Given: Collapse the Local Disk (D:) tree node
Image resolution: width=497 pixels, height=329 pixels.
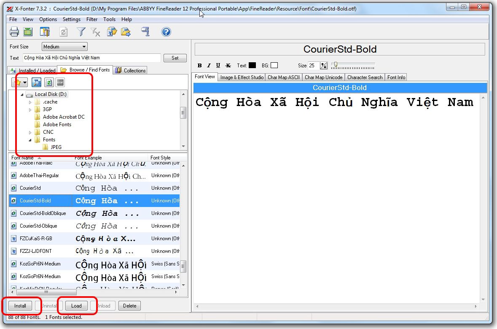Looking at the screenshot, I should point(22,95).
